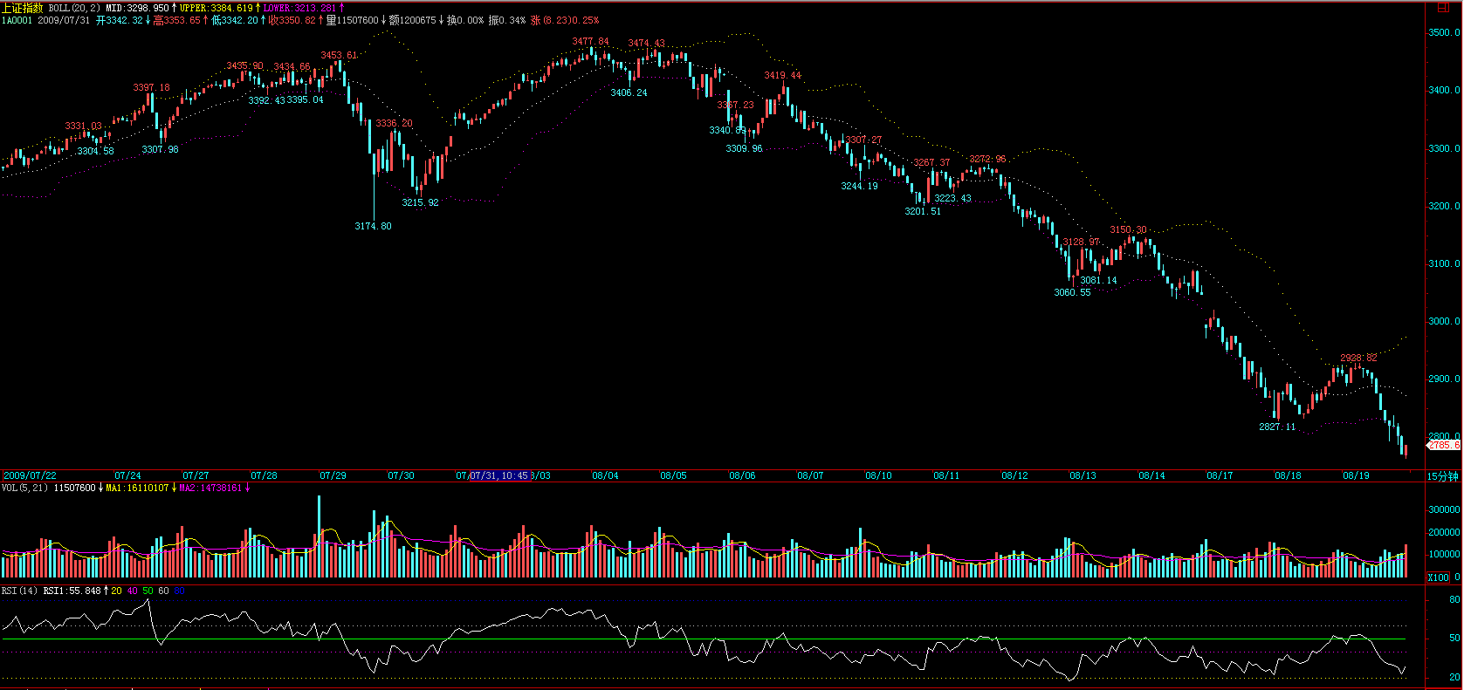Click the RSI level 50 legend number
1464x690 pixels.
click(148, 591)
